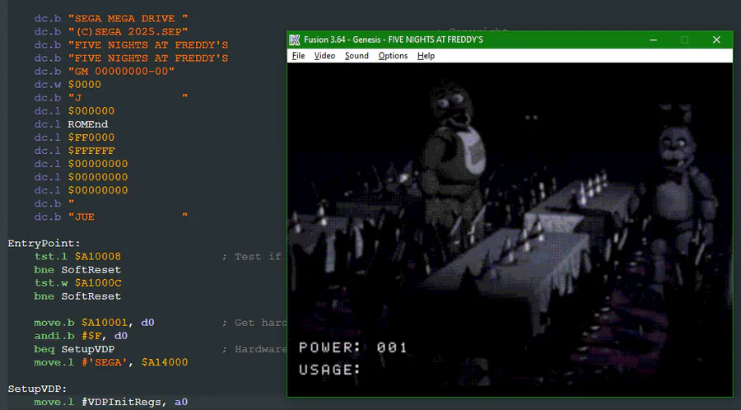
Task: Click the dc.w $0000 line
Action: tap(68, 85)
